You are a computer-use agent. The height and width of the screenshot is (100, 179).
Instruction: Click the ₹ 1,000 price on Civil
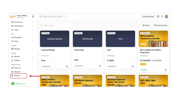[110, 60]
